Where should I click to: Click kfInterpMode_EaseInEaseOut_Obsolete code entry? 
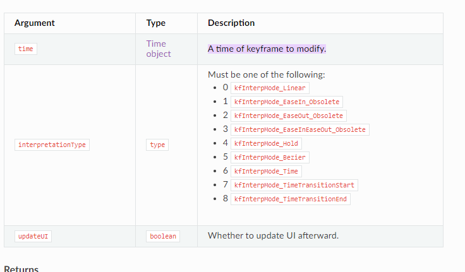click(299, 129)
